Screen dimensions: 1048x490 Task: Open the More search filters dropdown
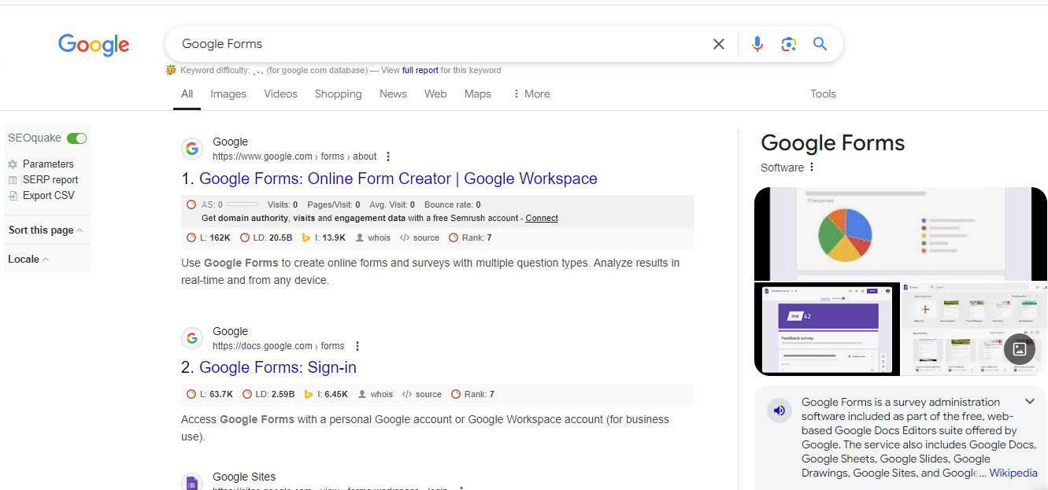coord(531,94)
